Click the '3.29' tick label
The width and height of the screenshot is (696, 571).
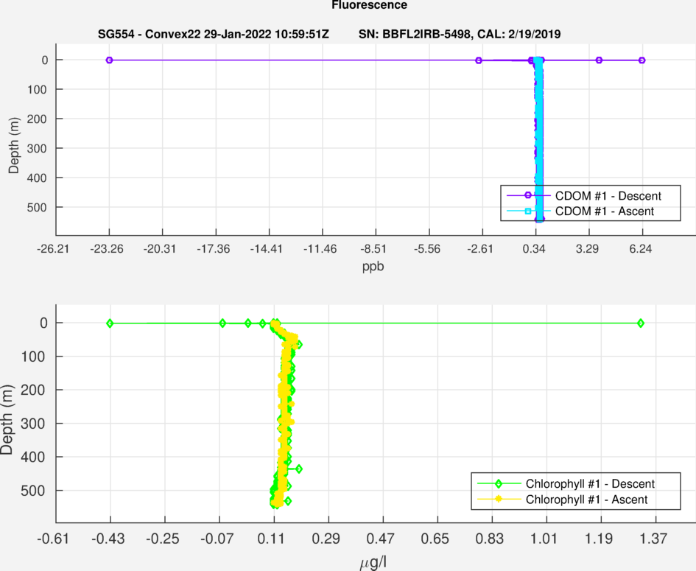(587, 248)
